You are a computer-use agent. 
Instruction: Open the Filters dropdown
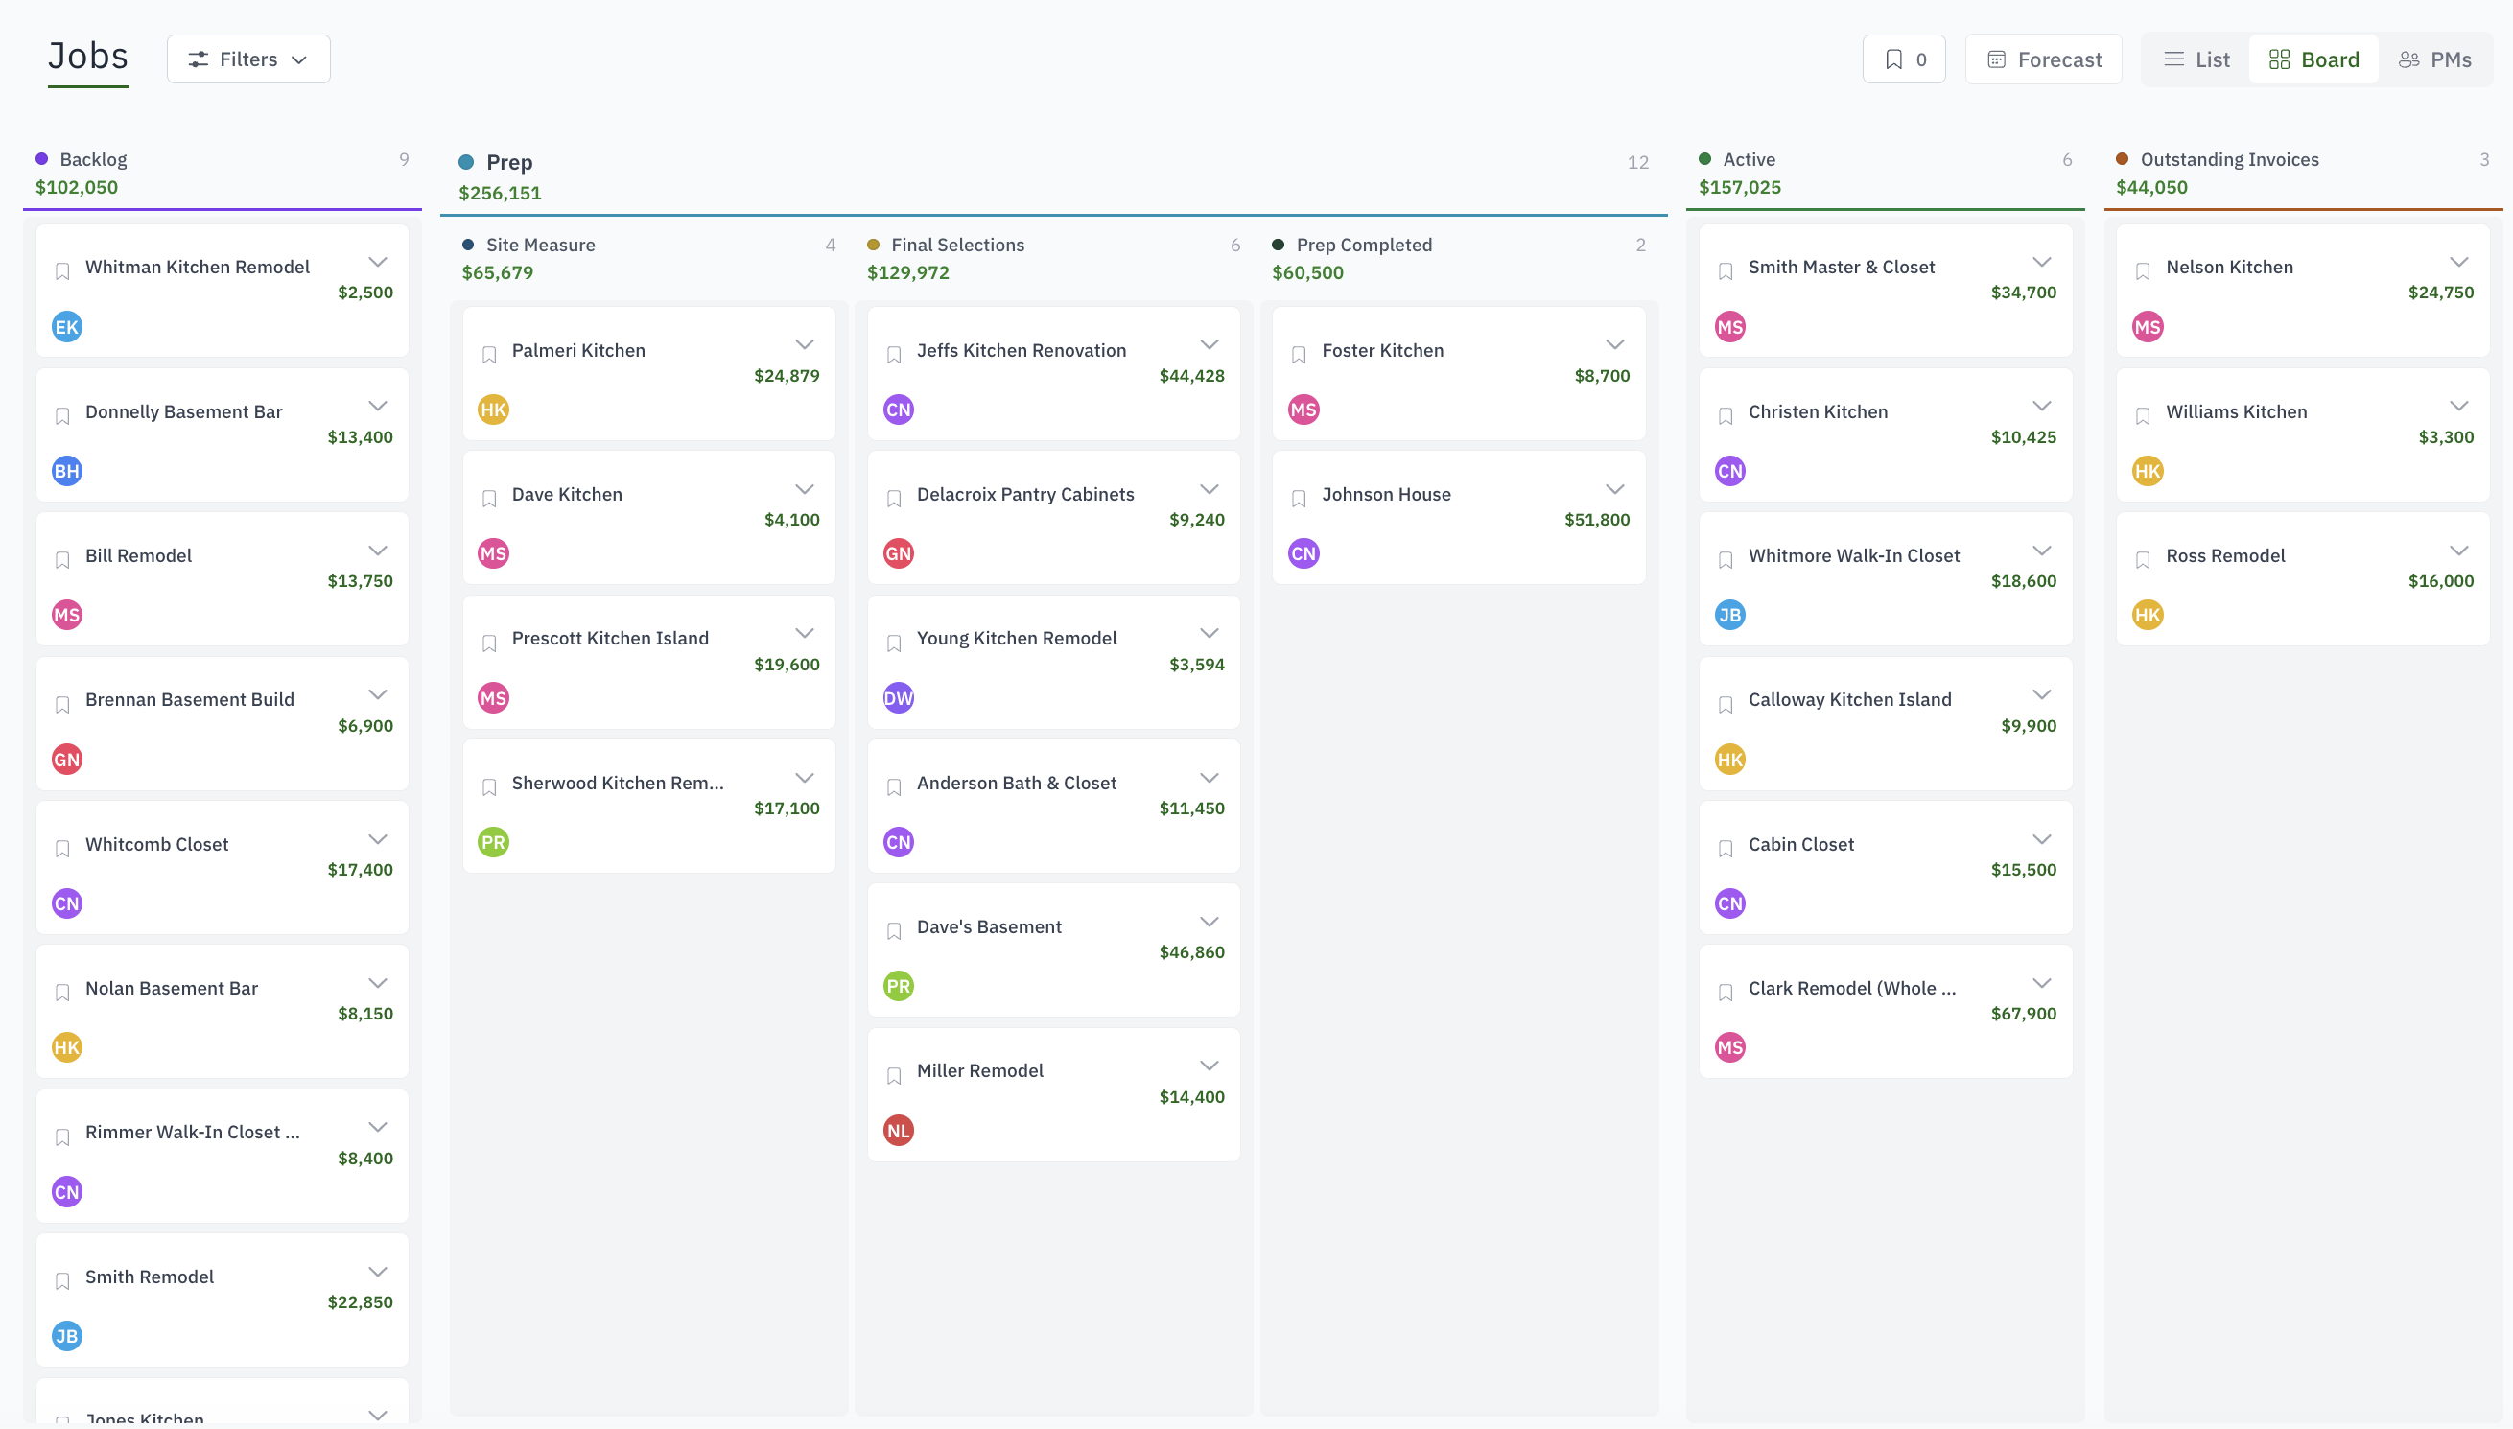click(x=248, y=59)
